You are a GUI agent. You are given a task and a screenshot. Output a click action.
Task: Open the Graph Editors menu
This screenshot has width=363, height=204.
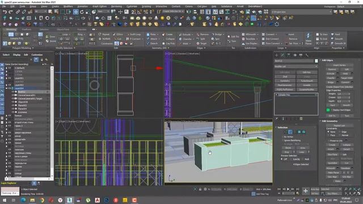pos(99,6)
